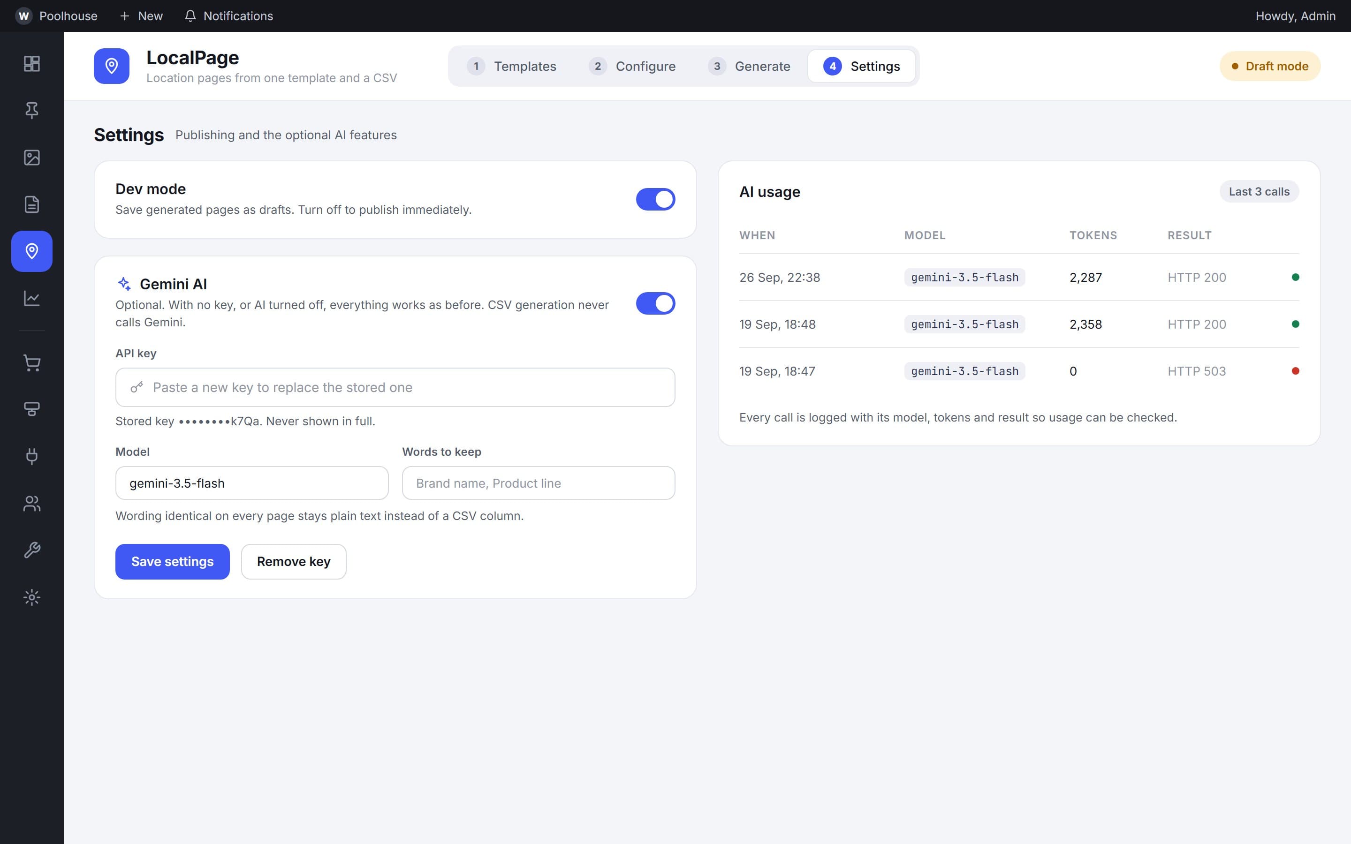The image size is (1351, 844).
Task: Open the Analytics chart icon in sidebar
Action: (x=32, y=298)
